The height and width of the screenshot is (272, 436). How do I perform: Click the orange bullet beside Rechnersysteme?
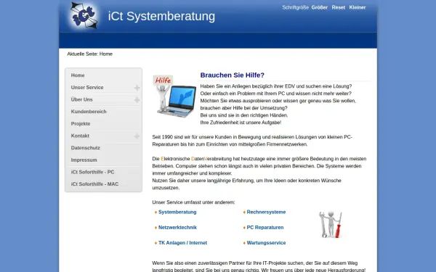(x=244, y=213)
